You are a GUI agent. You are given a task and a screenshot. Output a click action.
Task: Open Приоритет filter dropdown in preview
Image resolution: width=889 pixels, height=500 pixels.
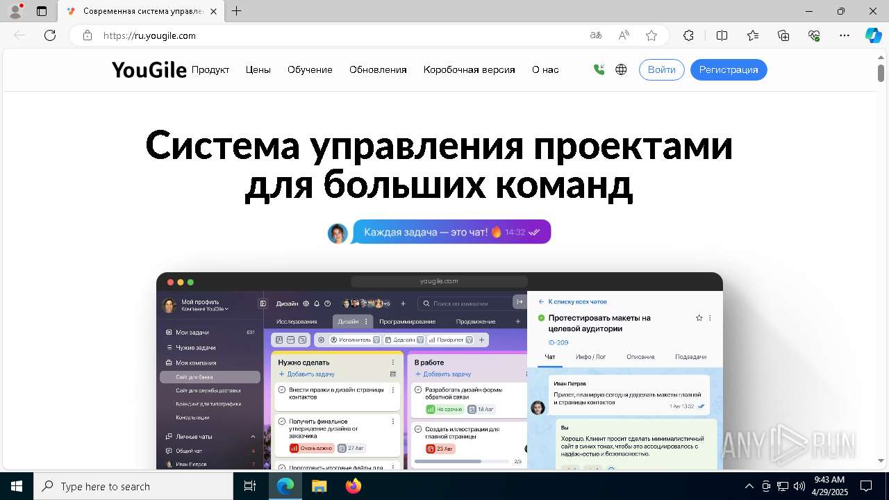[450, 340]
